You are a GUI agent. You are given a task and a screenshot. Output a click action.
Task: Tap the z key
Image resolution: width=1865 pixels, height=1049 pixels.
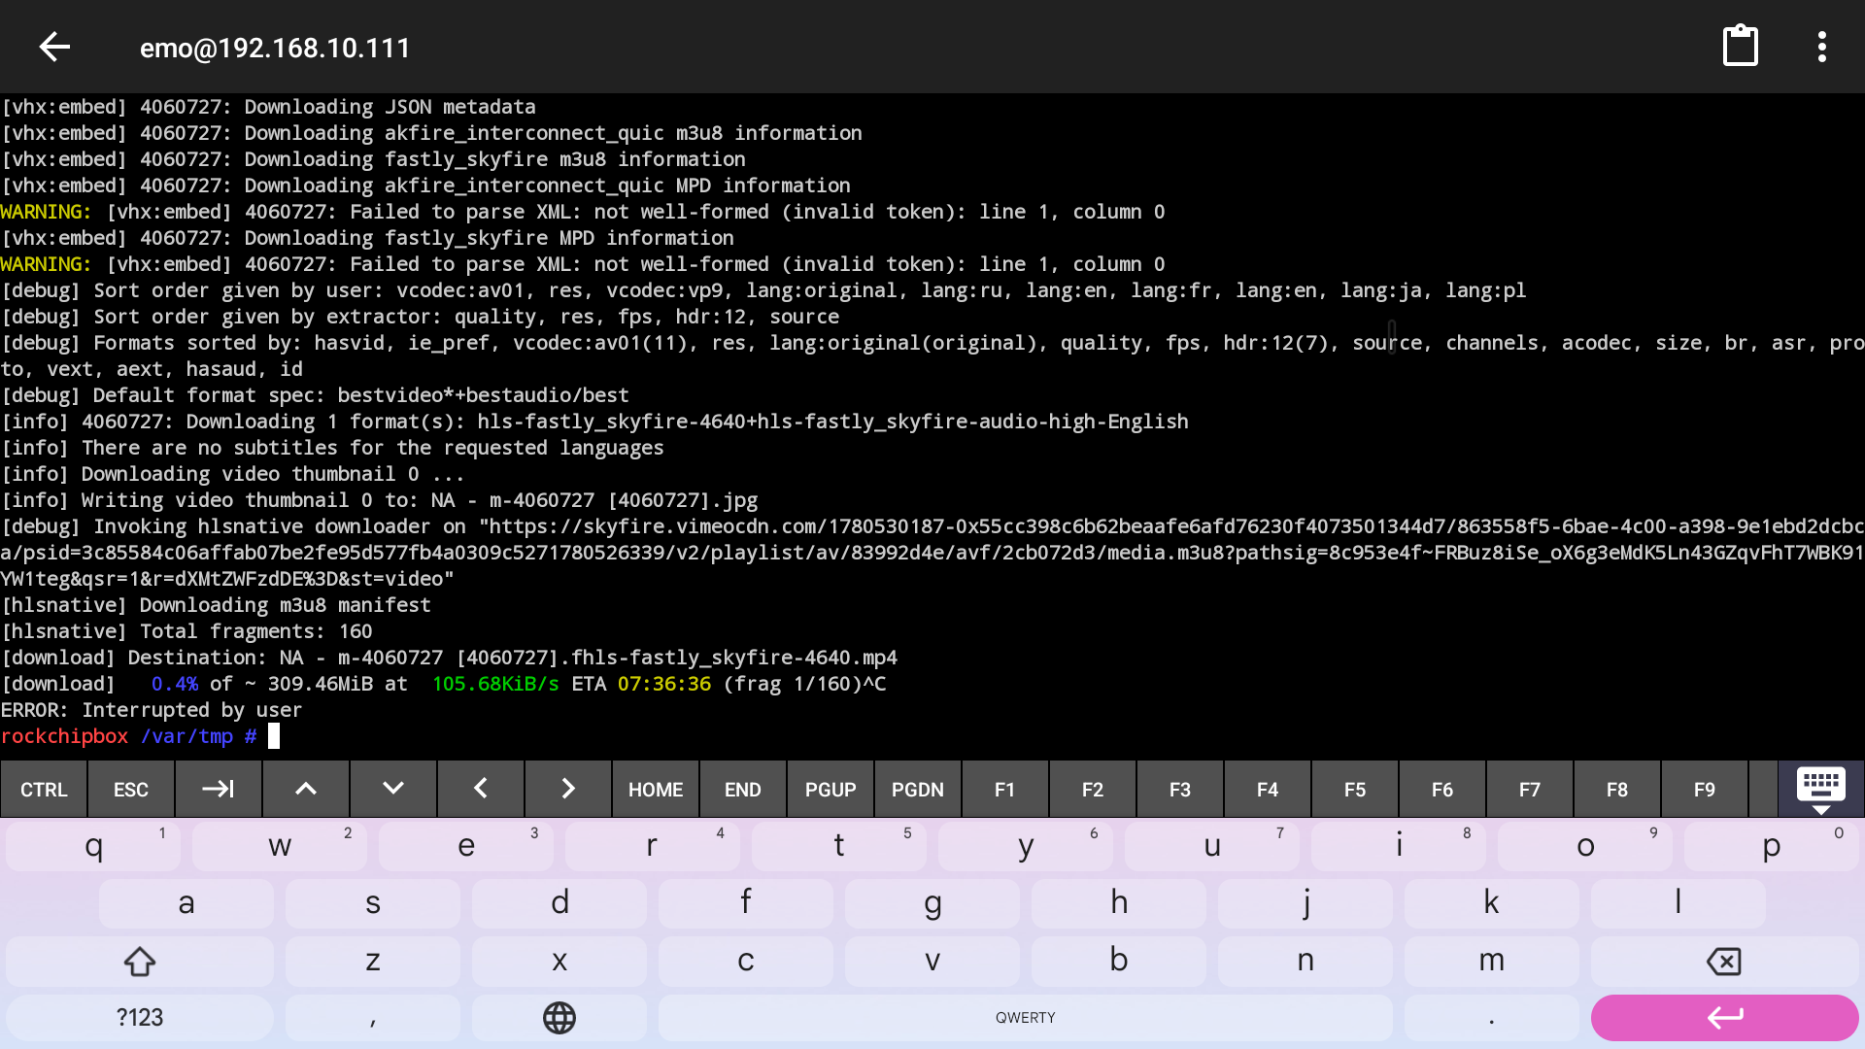click(373, 961)
